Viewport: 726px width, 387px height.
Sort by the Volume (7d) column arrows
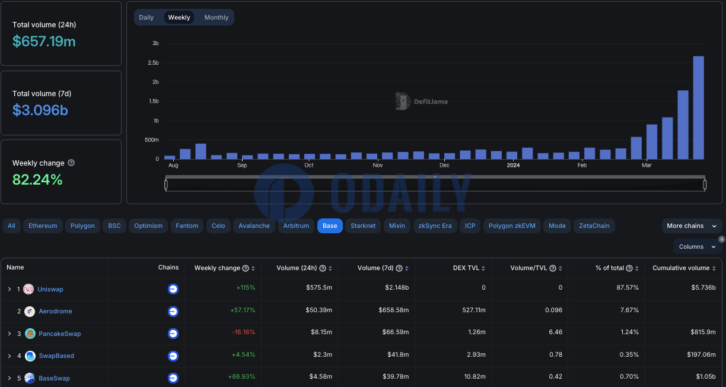(x=406, y=268)
